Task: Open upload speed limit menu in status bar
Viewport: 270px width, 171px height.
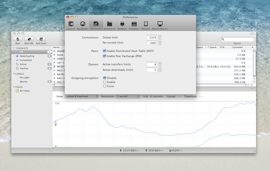Action: pyautogui.click(x=154, y=150)
